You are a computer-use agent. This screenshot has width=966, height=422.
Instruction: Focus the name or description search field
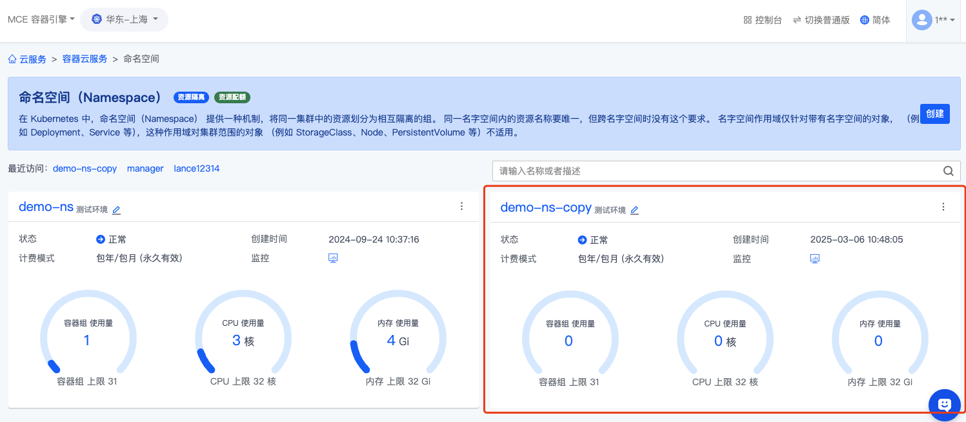tap(716, 171)
